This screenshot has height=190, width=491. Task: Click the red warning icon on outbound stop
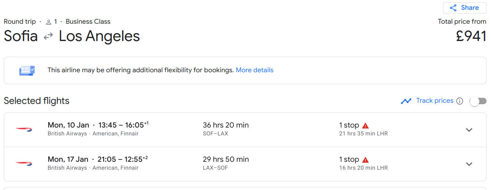click(365, 126)
